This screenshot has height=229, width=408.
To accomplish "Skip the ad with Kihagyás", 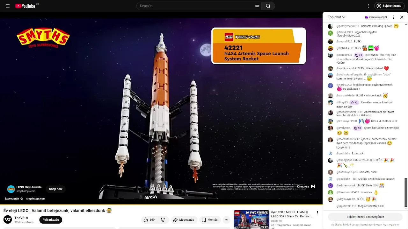I will click(x=306, y=186).
